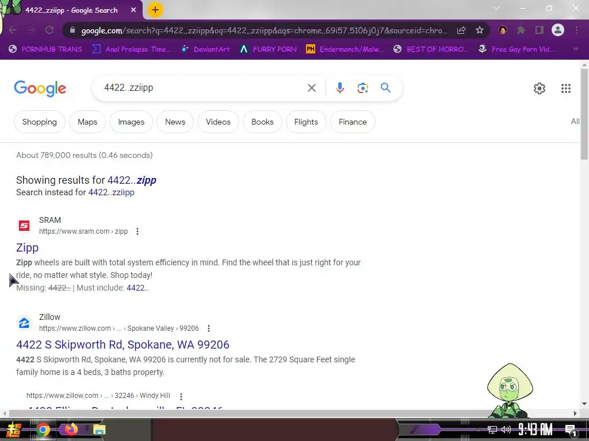Image resolution: width=589 pixels, height=441 pixels.
Task: Open Firefox from the taskbar
Action: pos(71,430)
